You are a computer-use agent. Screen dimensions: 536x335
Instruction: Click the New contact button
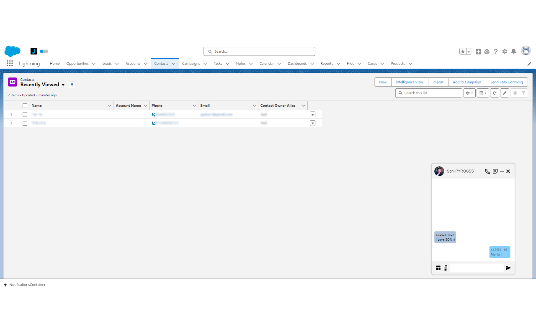[x=383, y=82]
